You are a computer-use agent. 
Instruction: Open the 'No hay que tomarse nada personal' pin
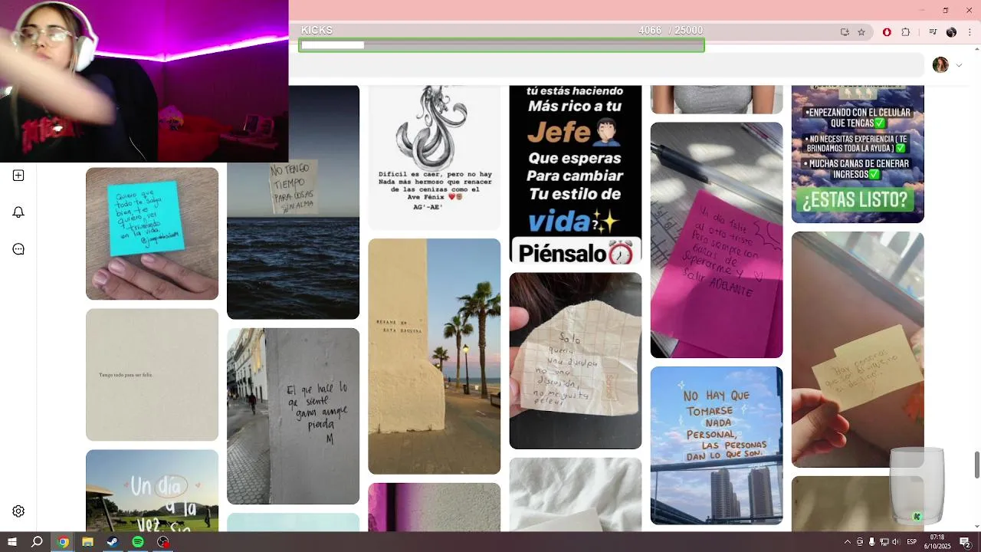(x=717, y=445)
